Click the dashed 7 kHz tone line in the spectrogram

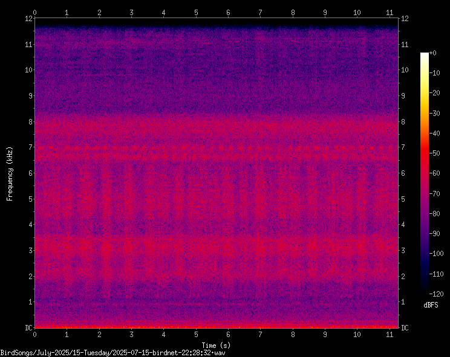217,147
